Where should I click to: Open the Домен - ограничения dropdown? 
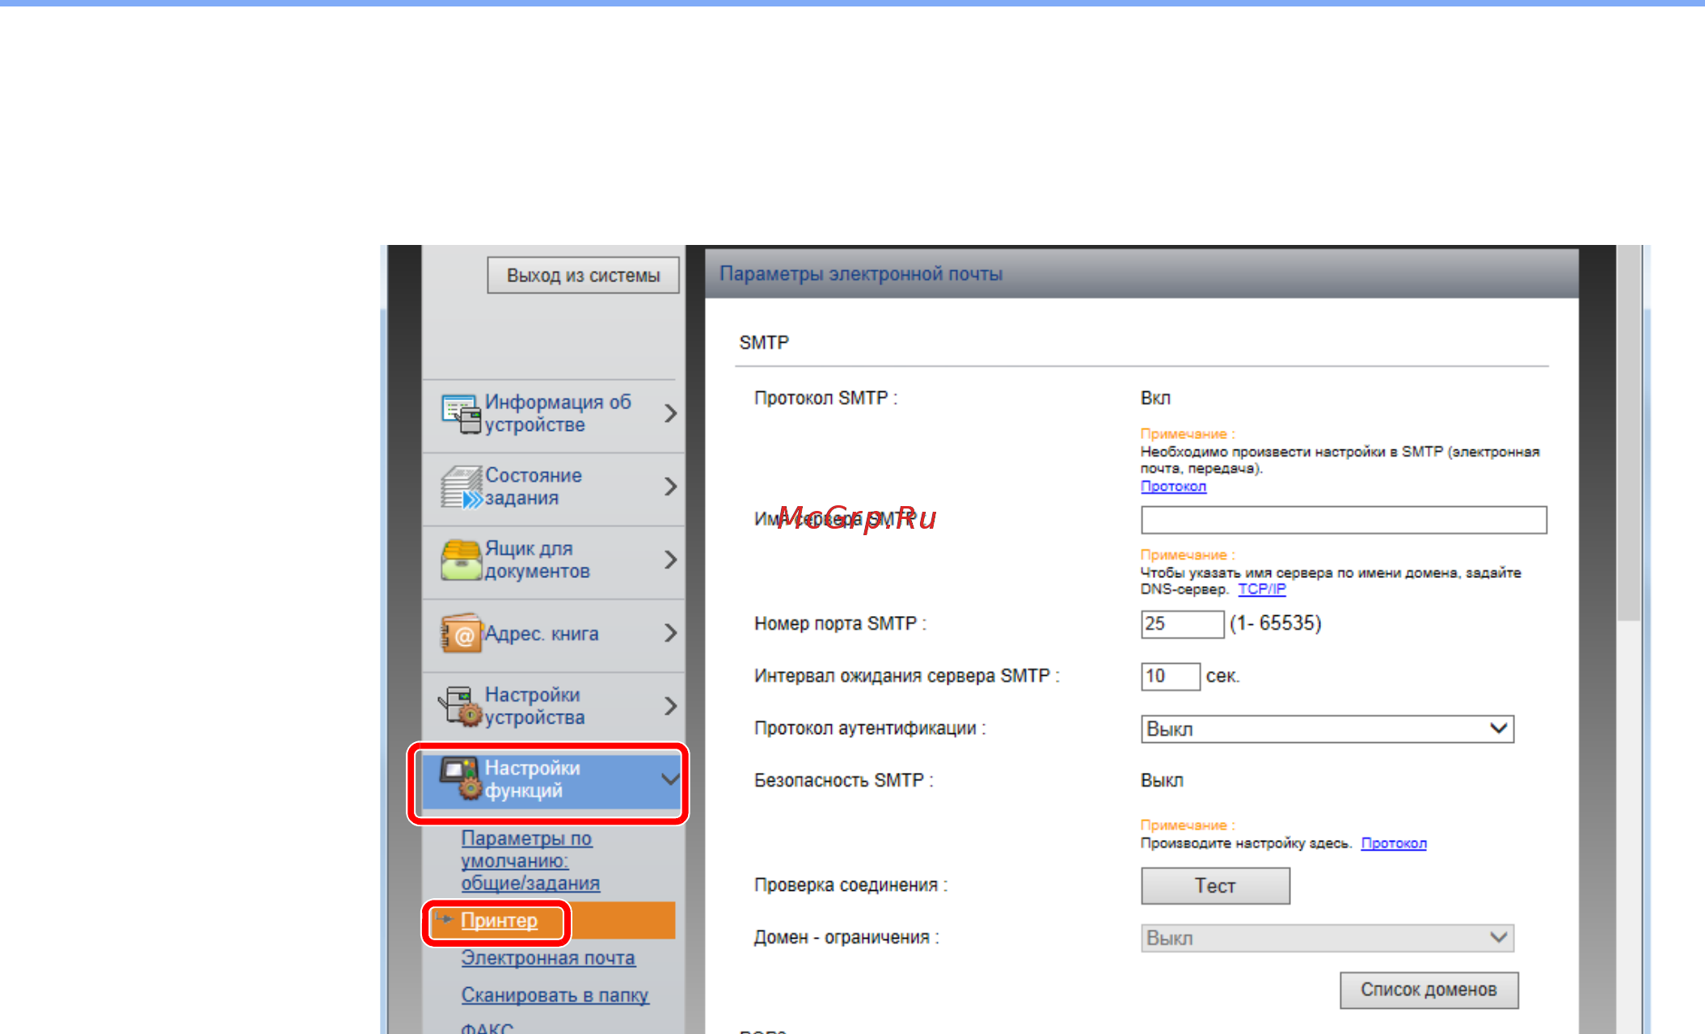pos(1327,938)
